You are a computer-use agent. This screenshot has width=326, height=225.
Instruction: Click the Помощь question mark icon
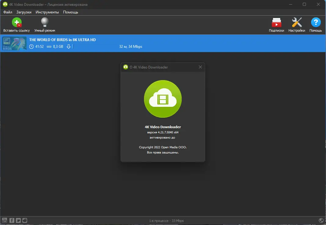tap(316, 22)
